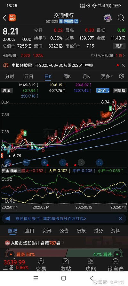The image size is (128, 286).
Task: Open the search magnifier icon
Action: tap(121, 18)
